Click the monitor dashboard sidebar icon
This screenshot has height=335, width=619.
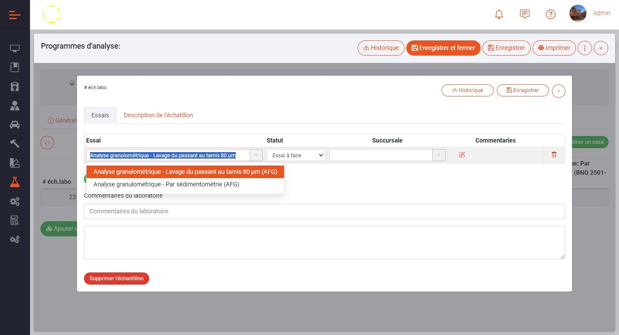[15, 48]
